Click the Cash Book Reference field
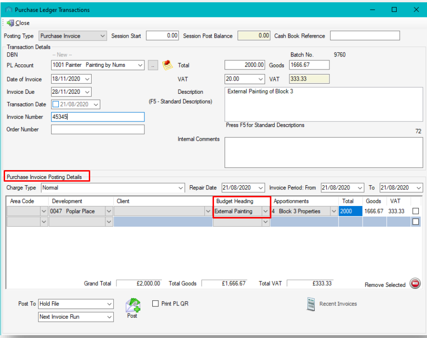 [365, 36]
